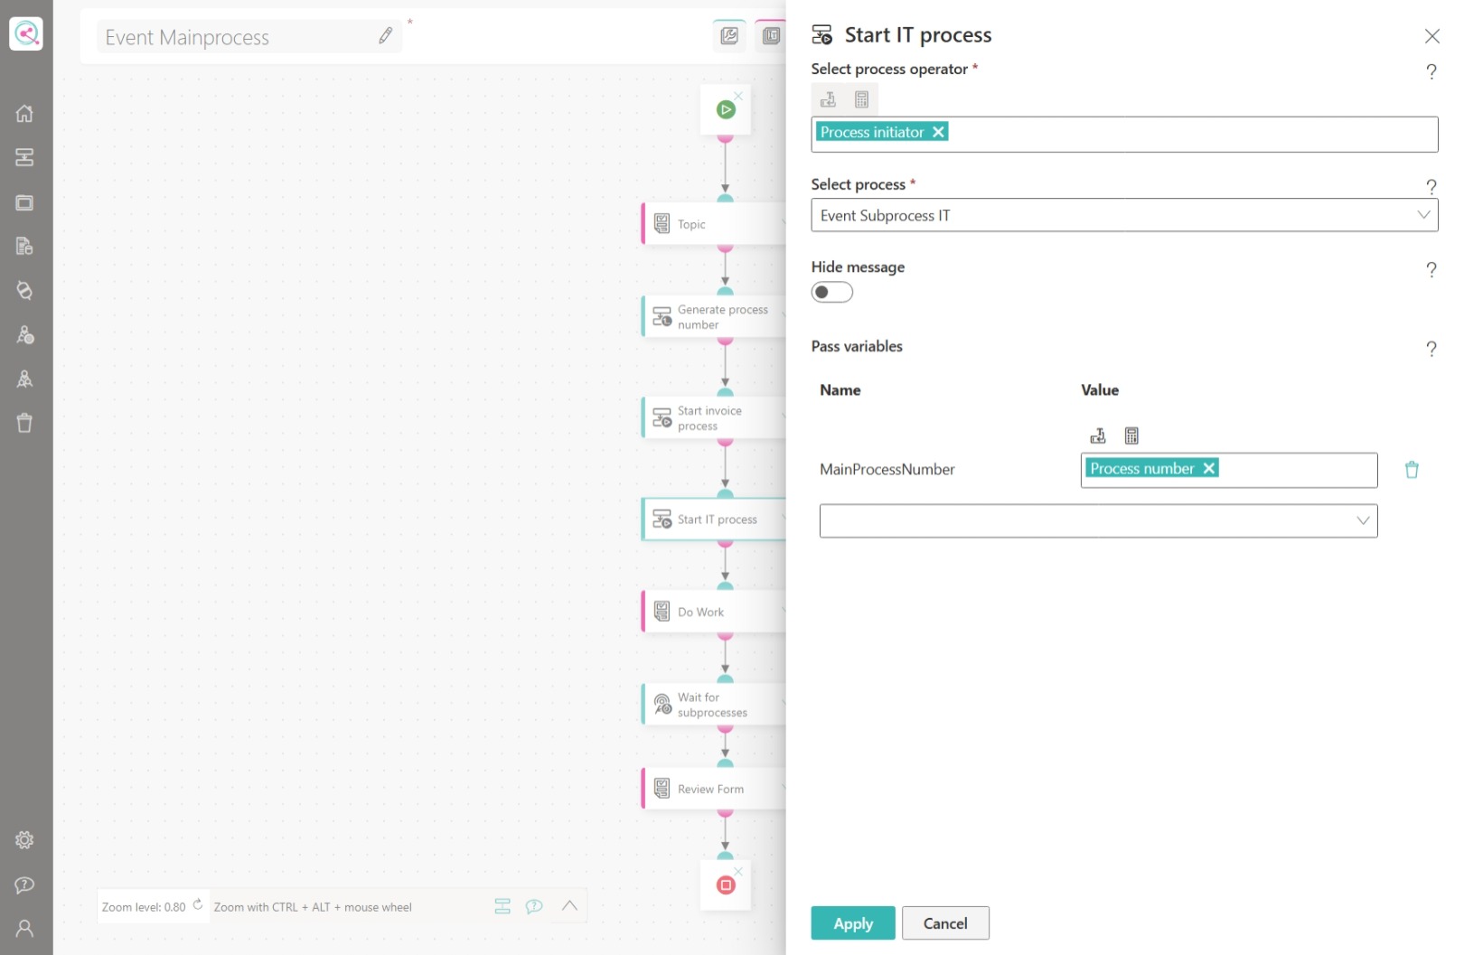Viewport: 1464px width, 955px height.
Task: Click the org-structure icon under Select process operator
Action: tap(828, 99)
